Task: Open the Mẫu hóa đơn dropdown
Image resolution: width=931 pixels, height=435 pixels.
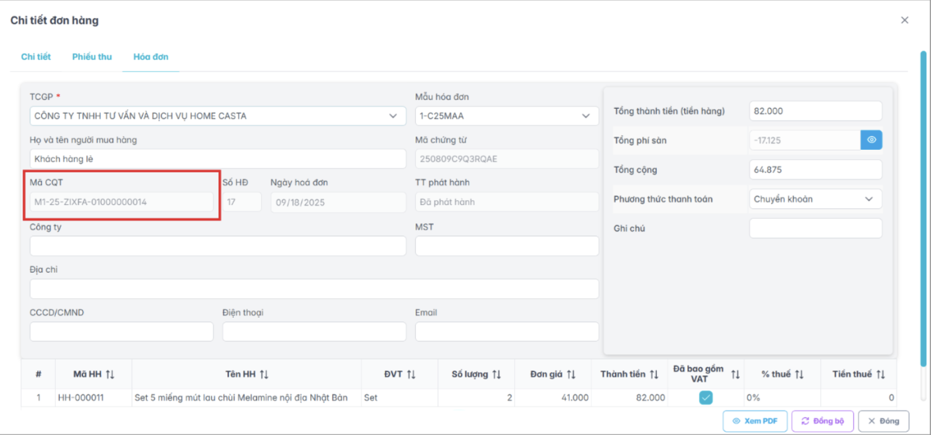Action: (586, 116)
